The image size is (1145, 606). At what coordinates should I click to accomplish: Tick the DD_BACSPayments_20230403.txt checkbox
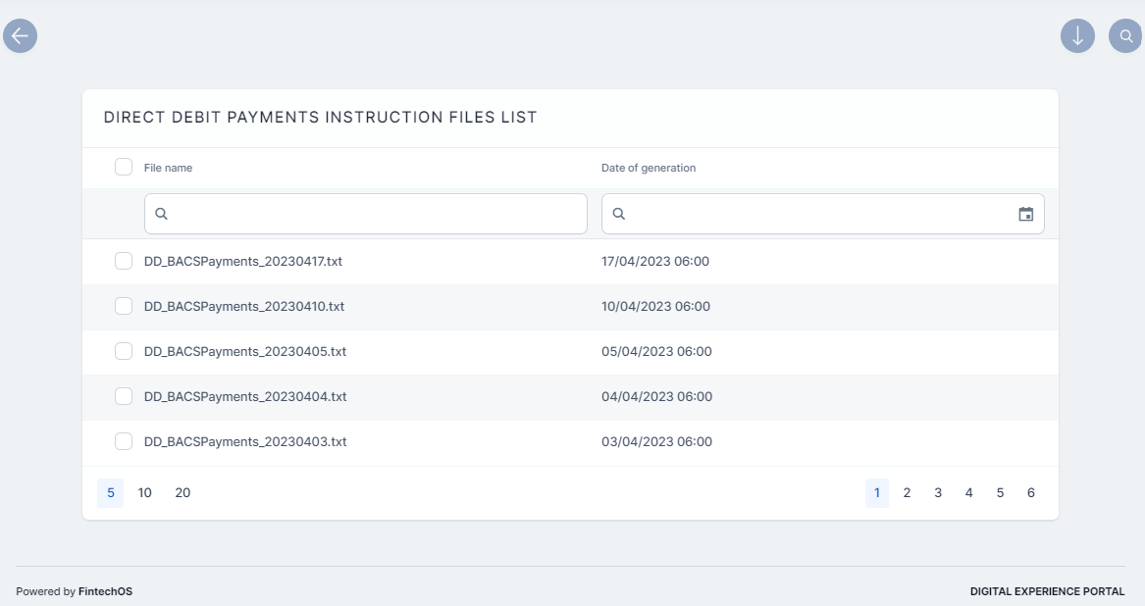click(x=124, y=441)
